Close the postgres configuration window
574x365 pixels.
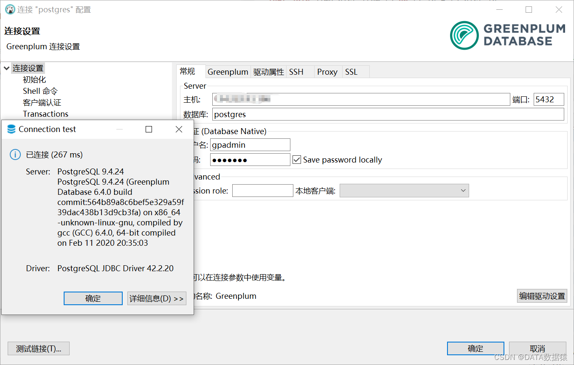pyautogui.click(x=559, y=9)
